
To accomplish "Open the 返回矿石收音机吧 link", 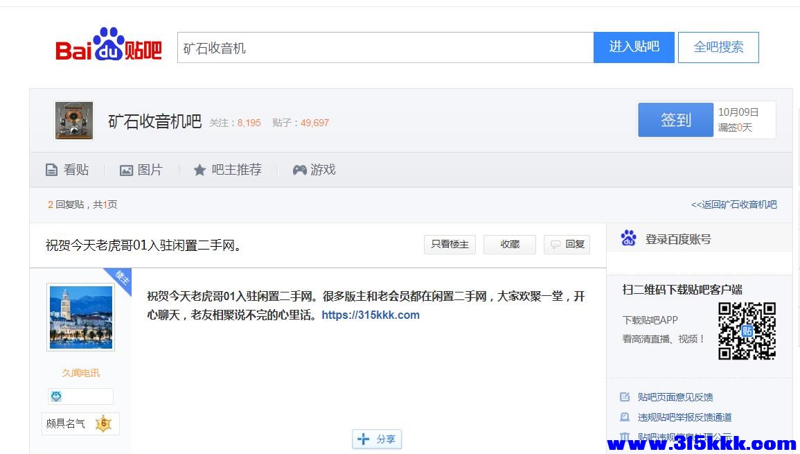I will click(733, 204).
